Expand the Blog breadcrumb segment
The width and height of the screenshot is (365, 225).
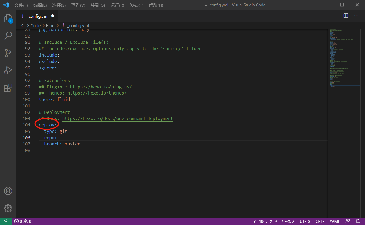50,26
